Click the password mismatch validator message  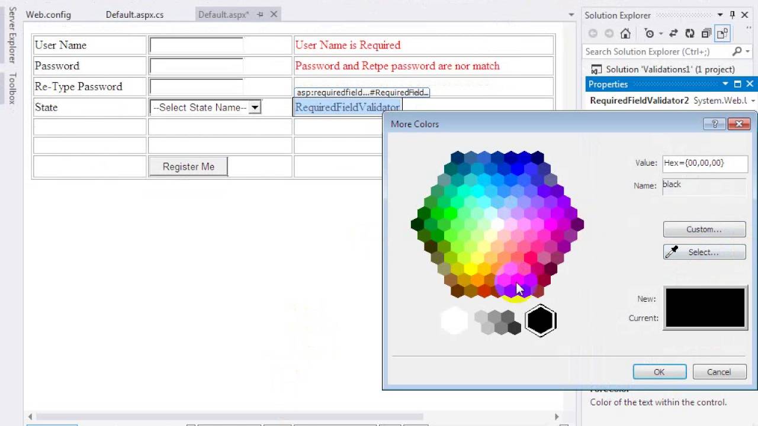point(397,66)
